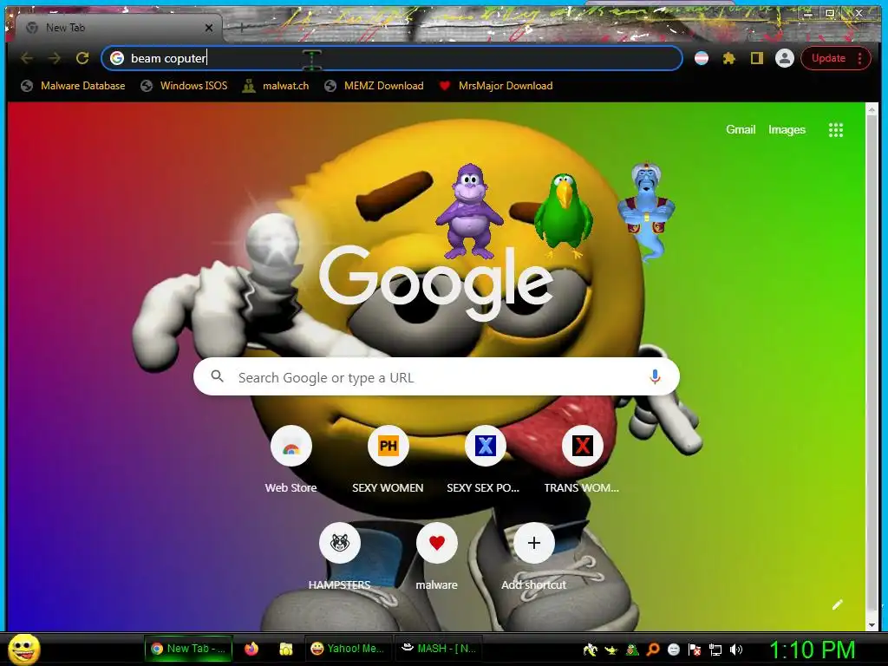Click the red flag tray icon
Screen dimensions: 888x666
click(695, 650)
